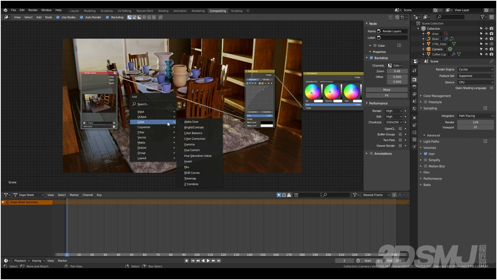Viewport: 497px width, 280px height.
Task: Enable the Freestyle checkbox
Action: (x=425, y=102)
